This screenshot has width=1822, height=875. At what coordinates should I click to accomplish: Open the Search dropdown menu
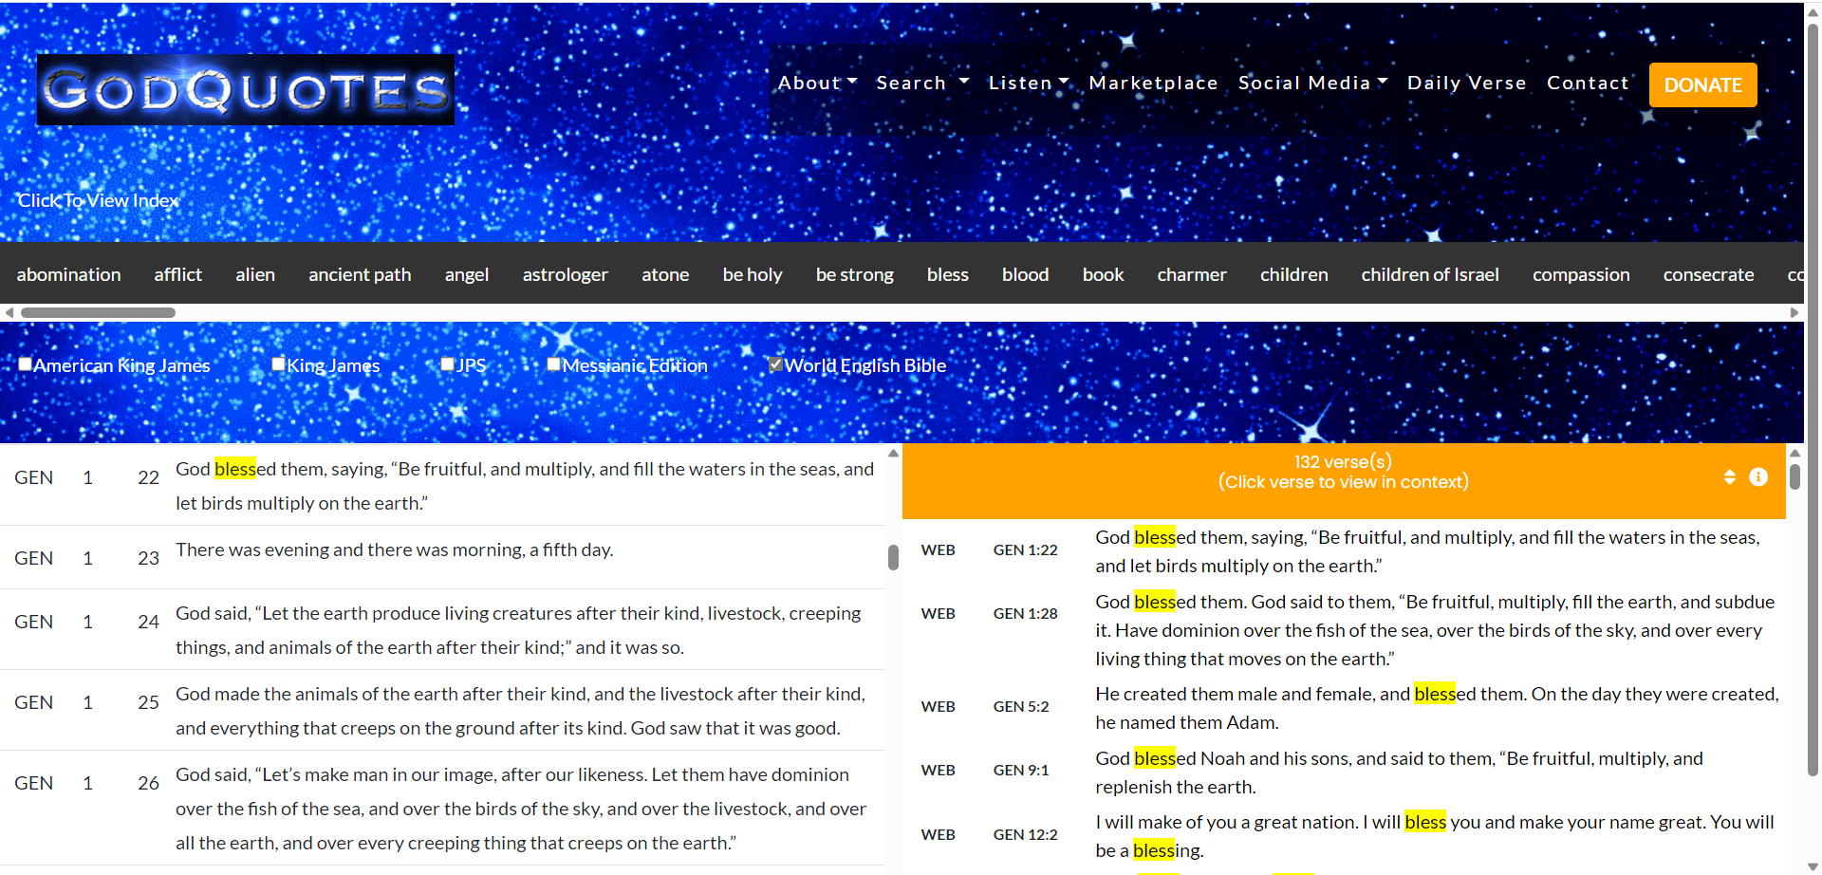(922, 83)
